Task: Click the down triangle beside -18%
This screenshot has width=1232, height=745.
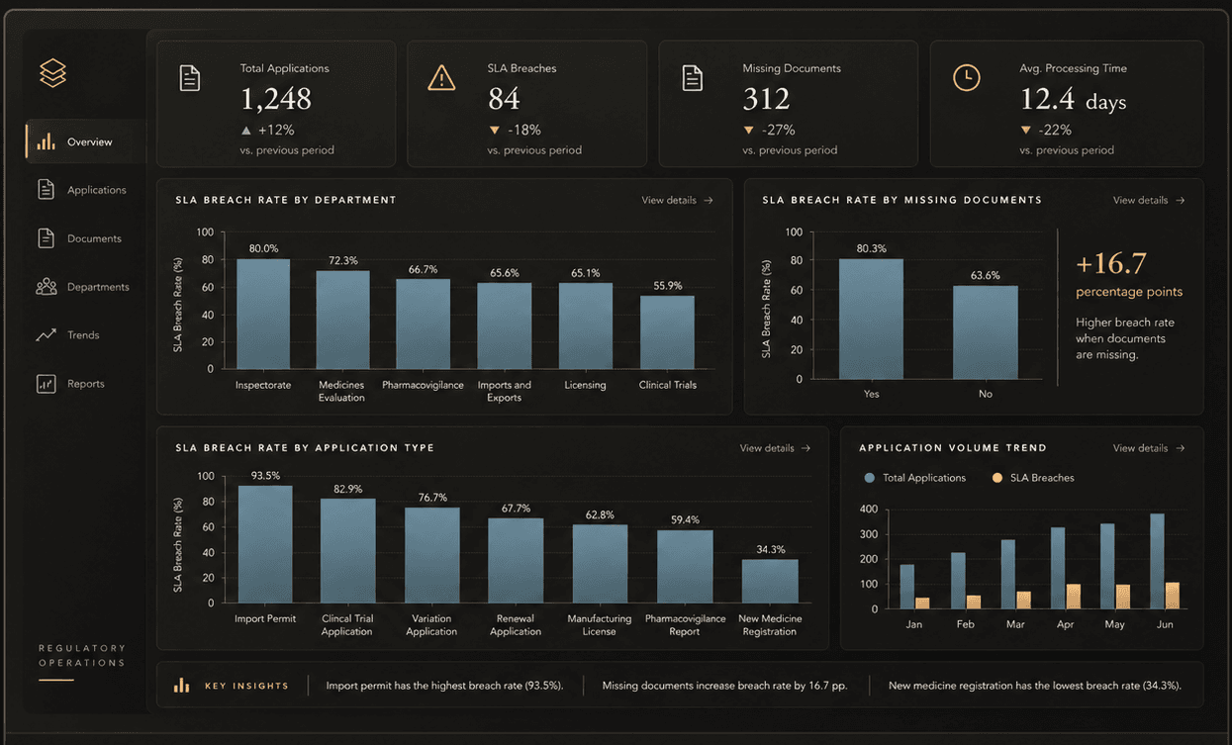Action: [494, 130]
